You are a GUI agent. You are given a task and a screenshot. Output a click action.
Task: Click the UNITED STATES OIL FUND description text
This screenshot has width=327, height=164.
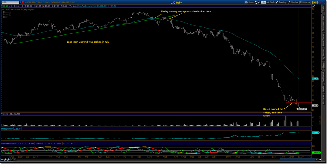click(50, 2)
